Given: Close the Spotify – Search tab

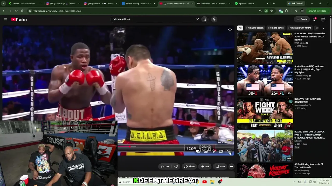Looking at the screenshot, I should pyautogui.click(x=267, y=4).
